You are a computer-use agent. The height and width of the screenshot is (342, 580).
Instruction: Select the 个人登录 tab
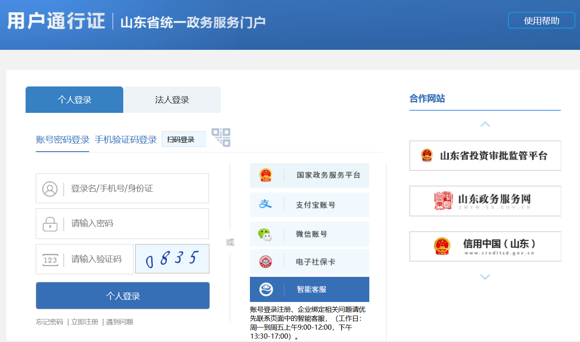click(75, 100)
